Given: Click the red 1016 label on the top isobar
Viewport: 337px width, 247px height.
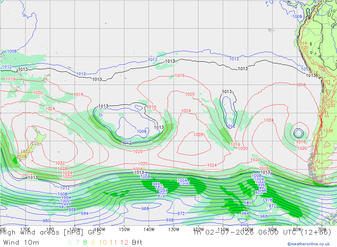Looking at the screenshot, I should 180,75.
